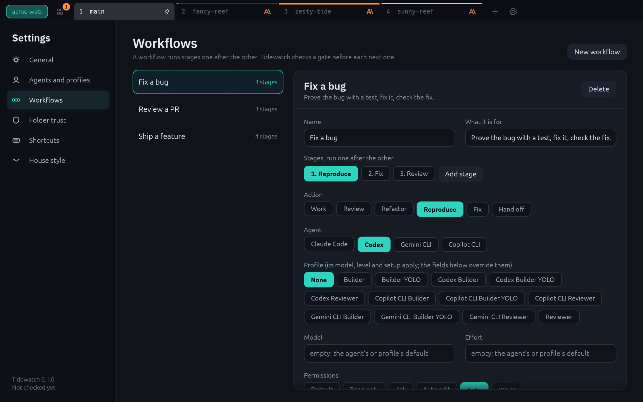Select the Review a PR workflow

click(x=208, y=109)
